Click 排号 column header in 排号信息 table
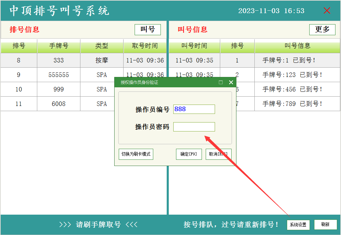341x235 pixels. coord(19,46)
